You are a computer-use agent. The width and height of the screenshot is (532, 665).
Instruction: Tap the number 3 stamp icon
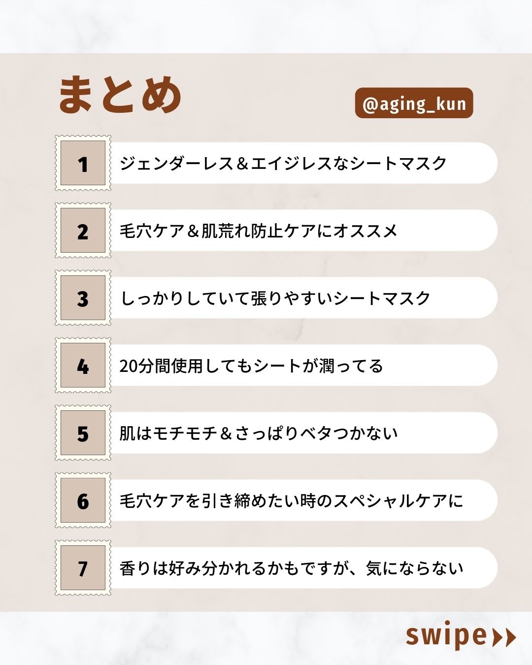click(x=83, y=298)
